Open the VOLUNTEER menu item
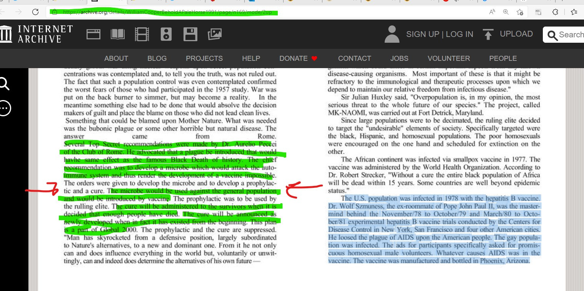The width and height of the screenshot is (584, 291). tap(449, 59)
